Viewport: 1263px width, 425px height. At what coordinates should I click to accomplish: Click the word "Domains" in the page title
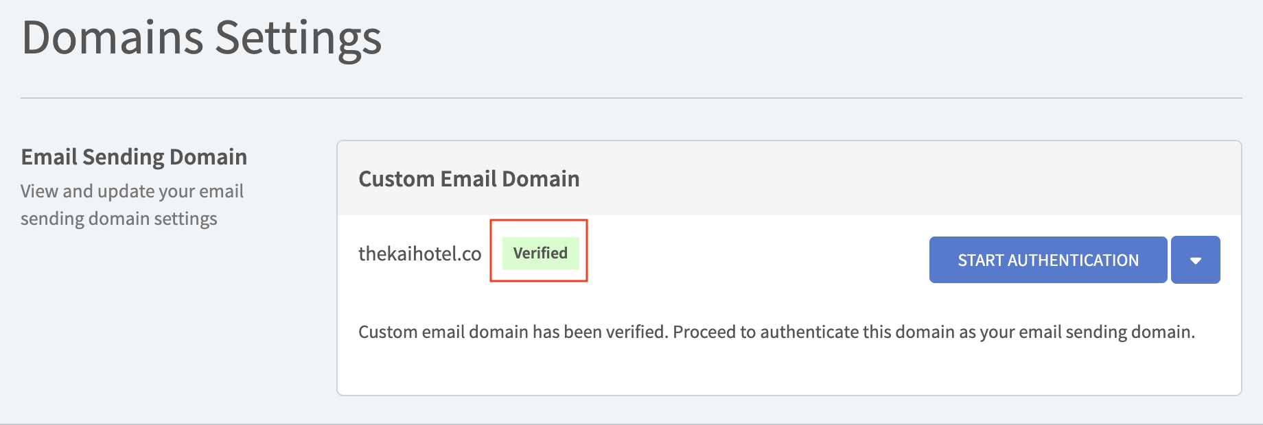[x=113, y=38]
